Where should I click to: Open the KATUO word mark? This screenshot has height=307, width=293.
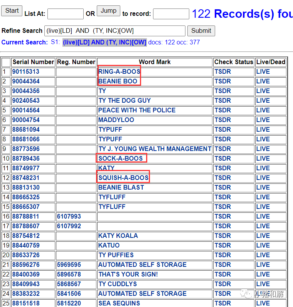coord(109,245)
